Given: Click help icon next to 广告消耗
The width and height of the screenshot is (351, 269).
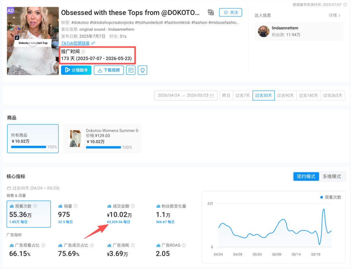Looking at the screenshot, I should [x=133, y=245].
